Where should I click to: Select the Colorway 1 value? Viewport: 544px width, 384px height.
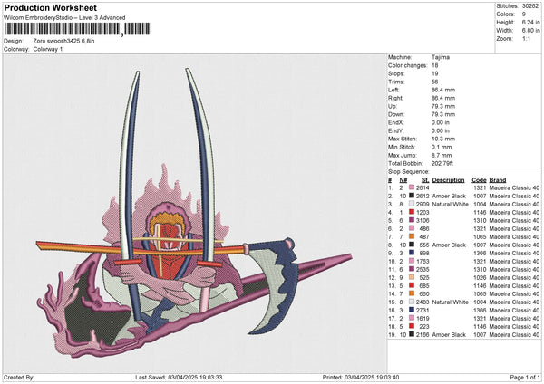click(48, 49)
